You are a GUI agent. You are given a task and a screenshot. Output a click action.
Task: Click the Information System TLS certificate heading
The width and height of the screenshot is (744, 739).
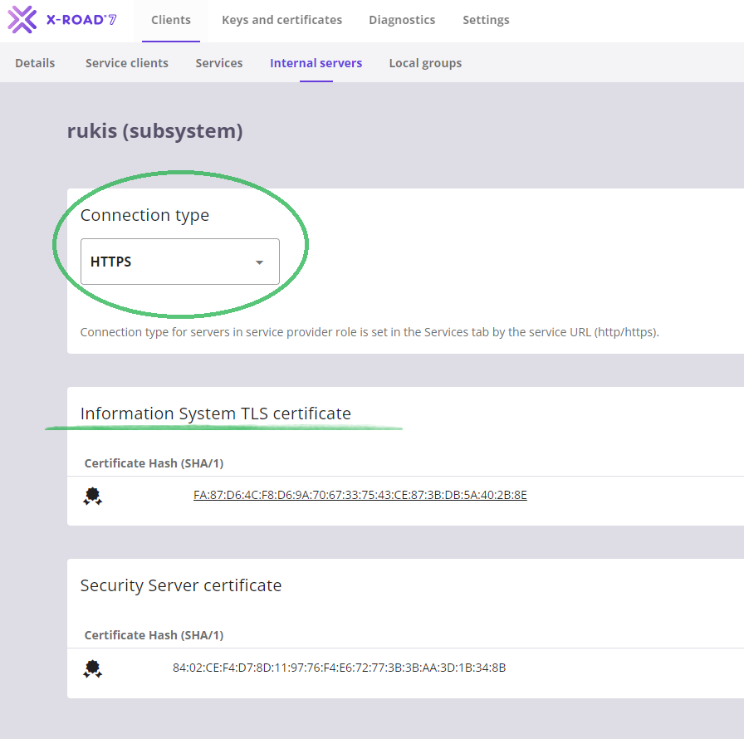(216, 414)
